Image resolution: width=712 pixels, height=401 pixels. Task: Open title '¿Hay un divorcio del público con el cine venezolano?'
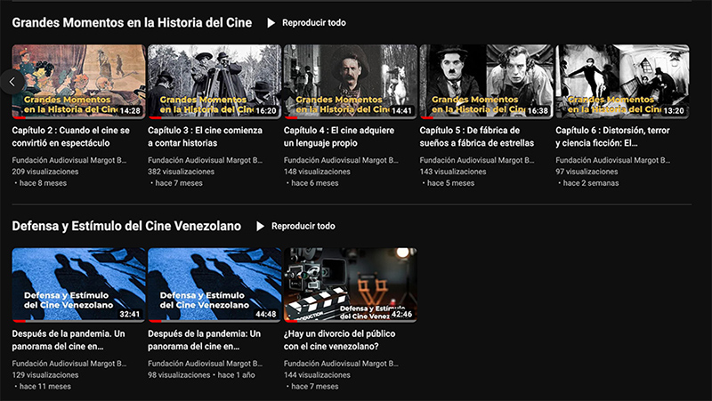click(340, 340)
